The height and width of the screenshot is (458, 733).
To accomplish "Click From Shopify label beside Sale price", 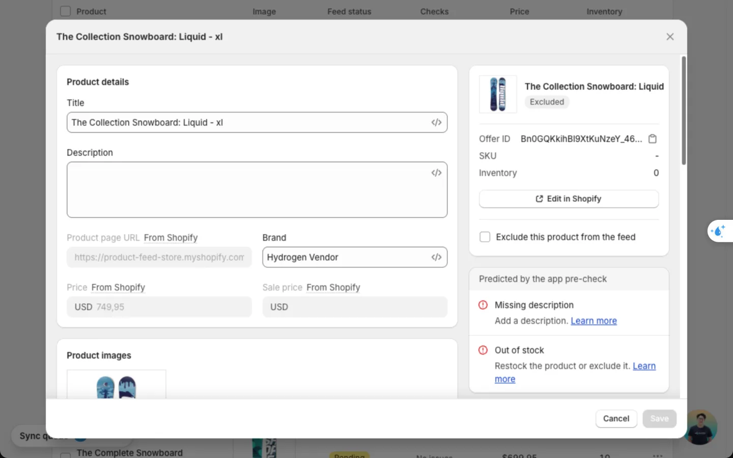I will pos(333,288).
